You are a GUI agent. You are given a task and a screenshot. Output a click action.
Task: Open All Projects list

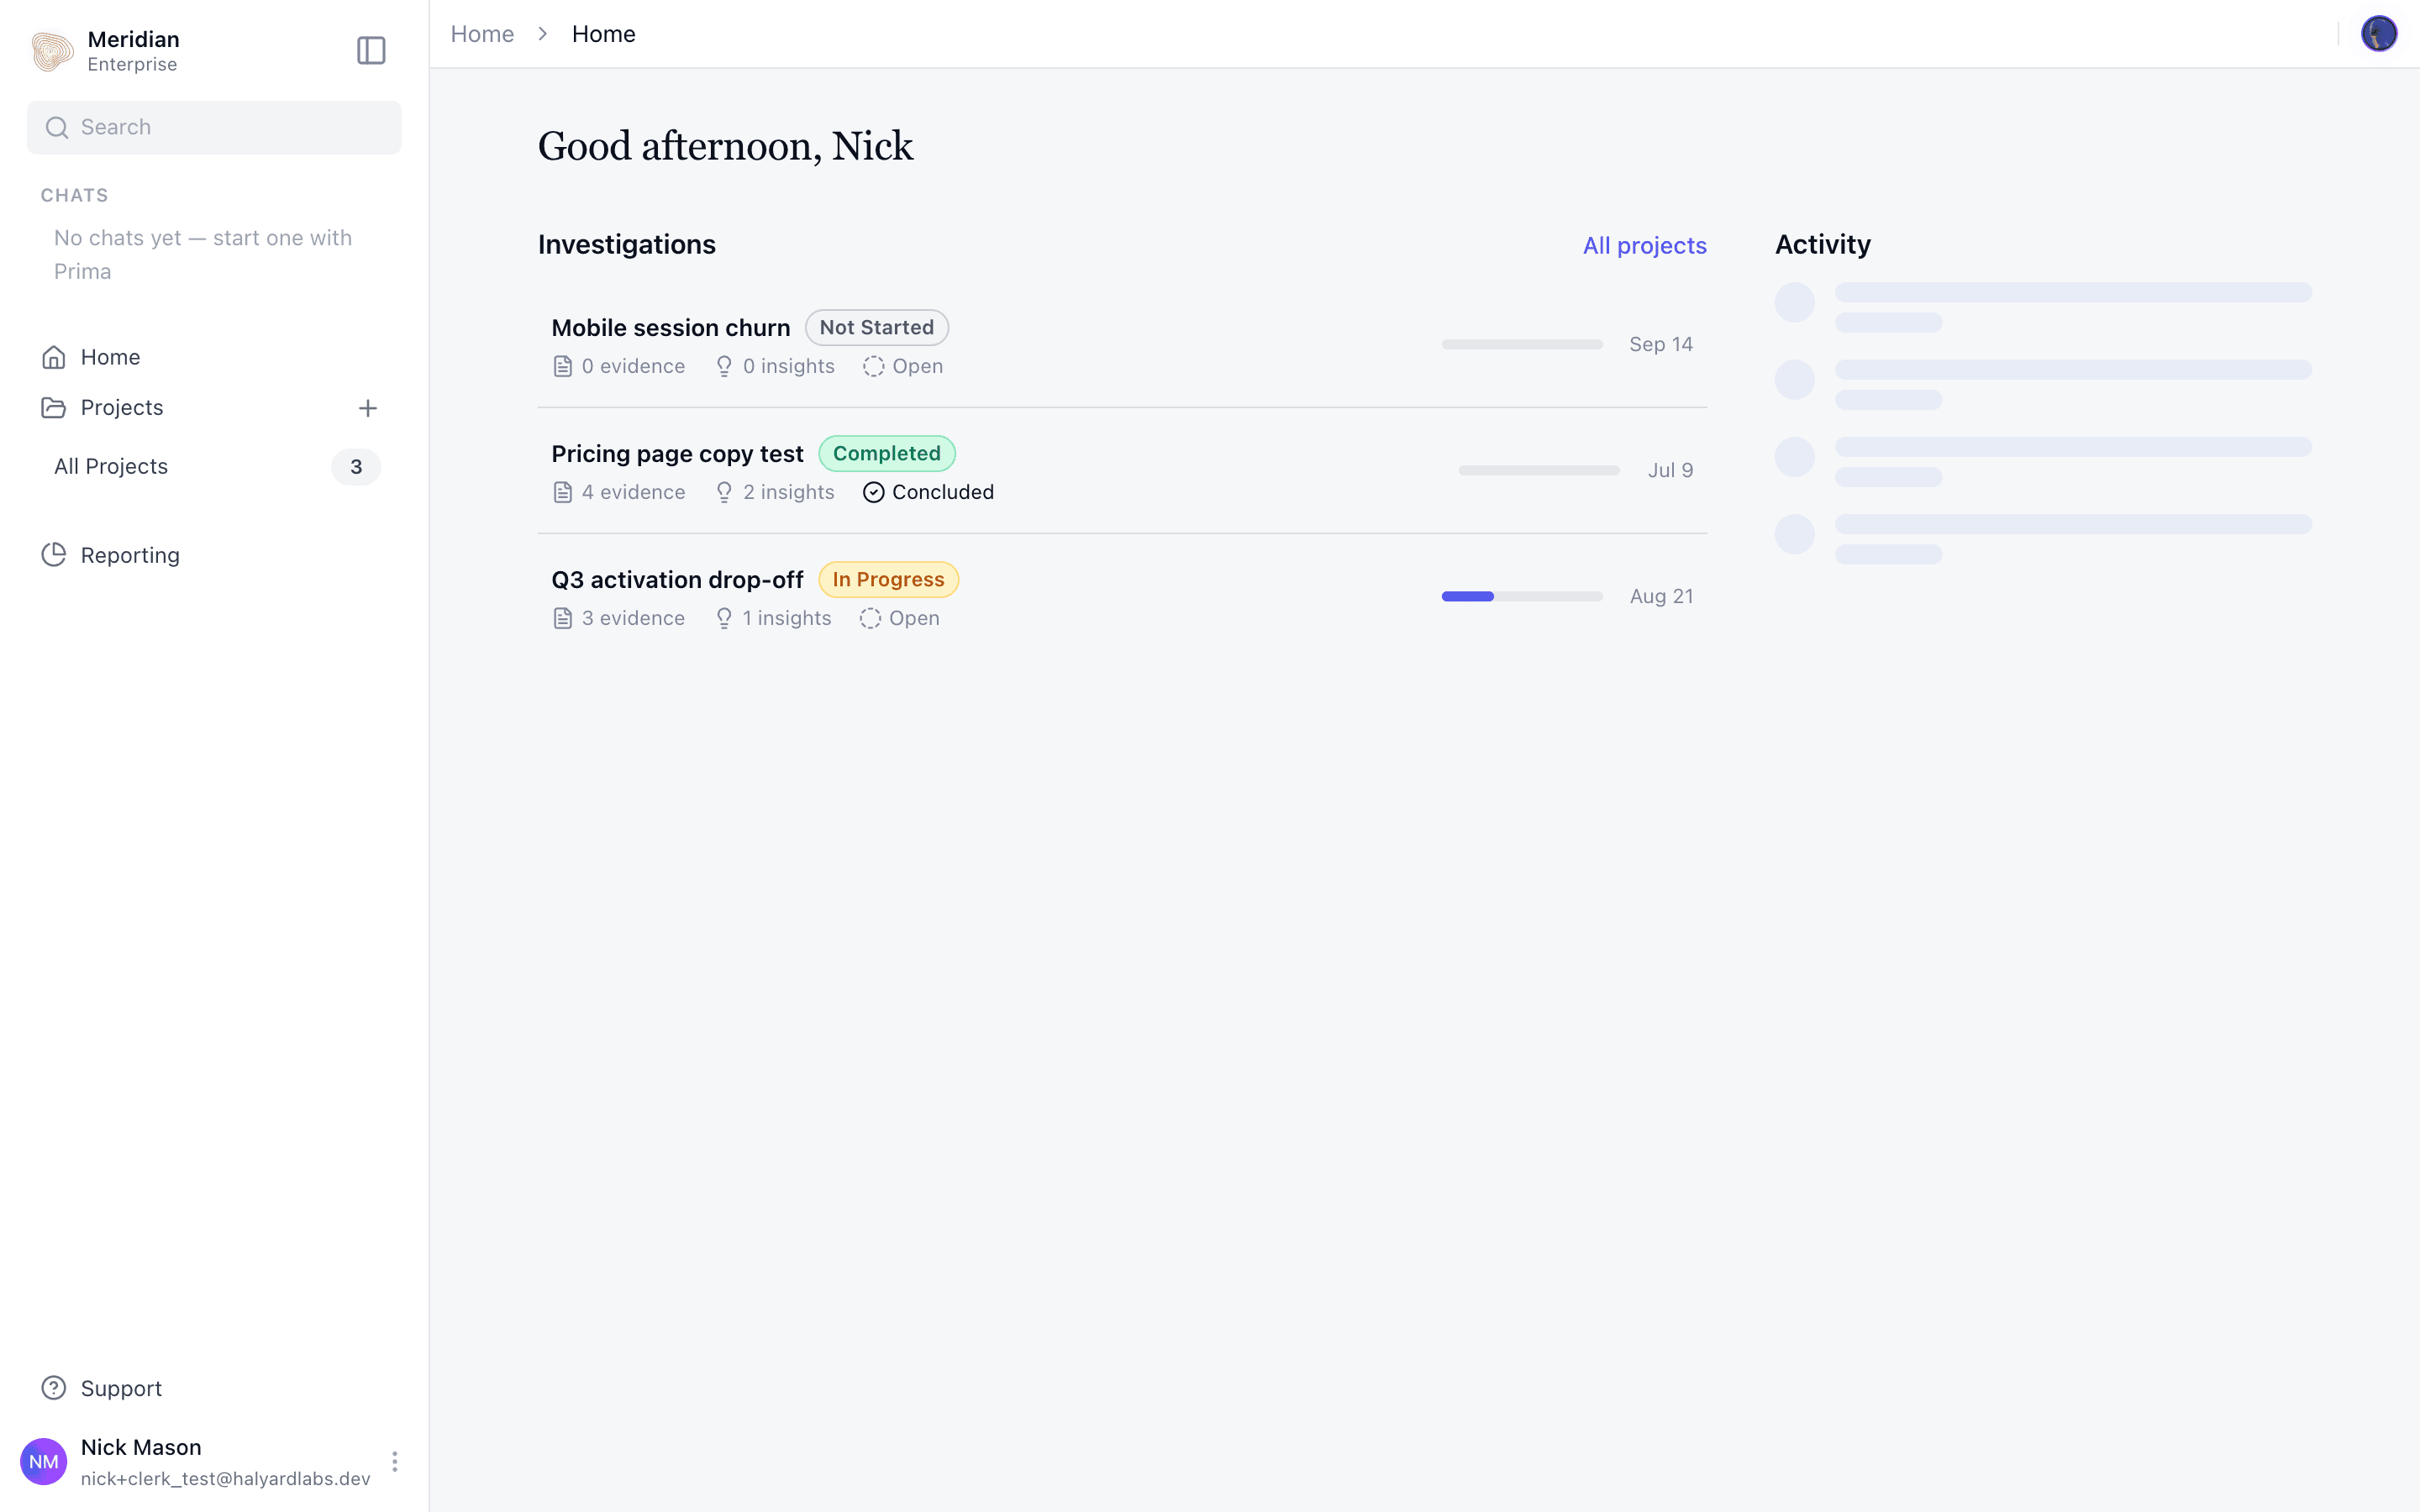click(x=214, y=467)
